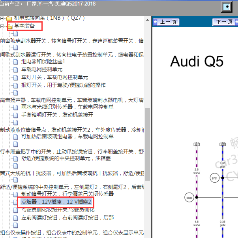Viewport: 238px width, 238px height.
Task: Select 高音扬声器，车载电网控制单元 text row
Action: pos(72,100)
